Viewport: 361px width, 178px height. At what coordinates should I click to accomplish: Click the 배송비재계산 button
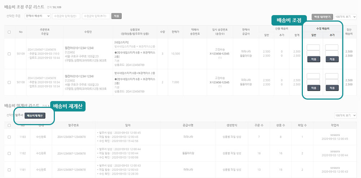click(35, 115)
